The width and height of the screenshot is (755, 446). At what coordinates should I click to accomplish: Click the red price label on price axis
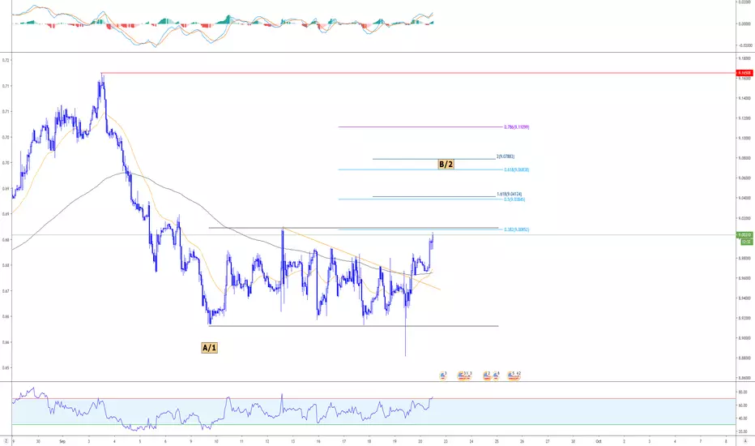(744, 73)
